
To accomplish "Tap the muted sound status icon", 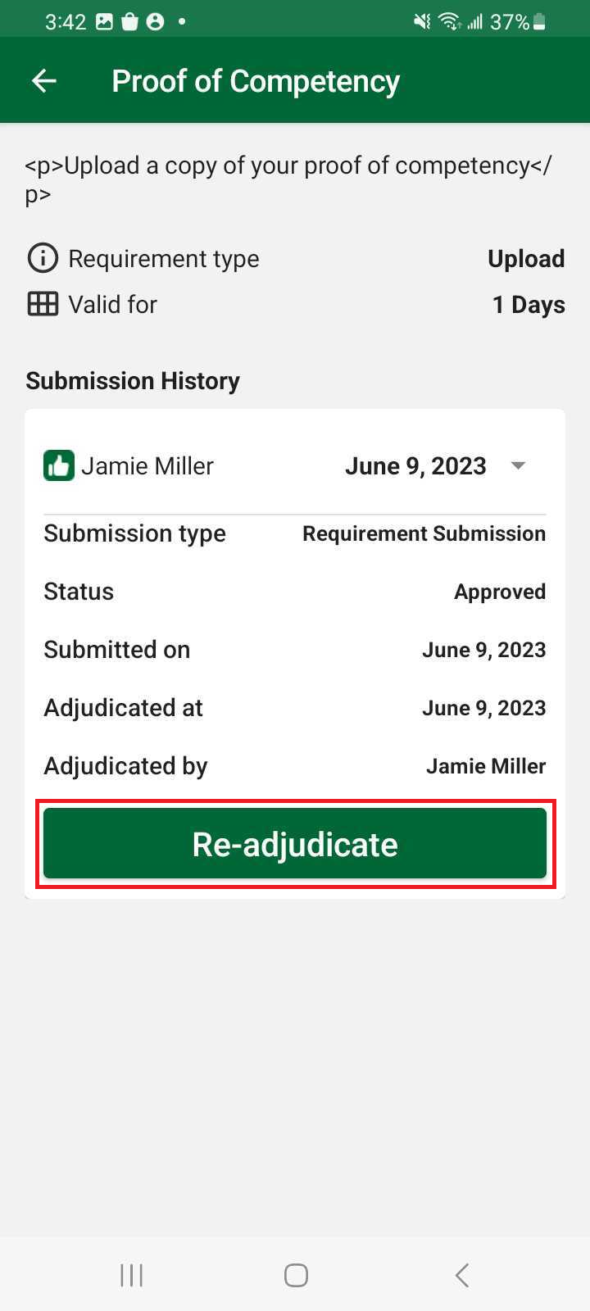I will pyautogui.click(x=422, y=22).
